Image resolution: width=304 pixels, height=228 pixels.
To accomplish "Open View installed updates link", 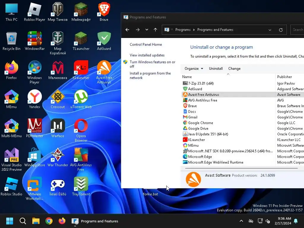I will point(147,55).
